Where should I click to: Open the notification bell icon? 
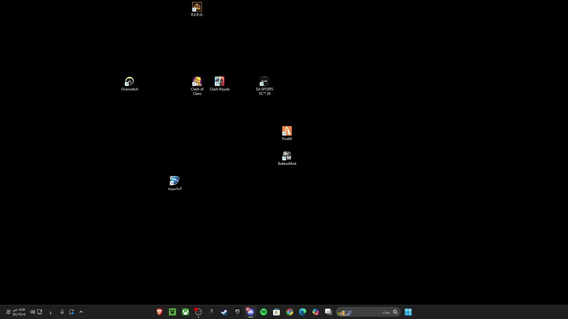point(8,312)
